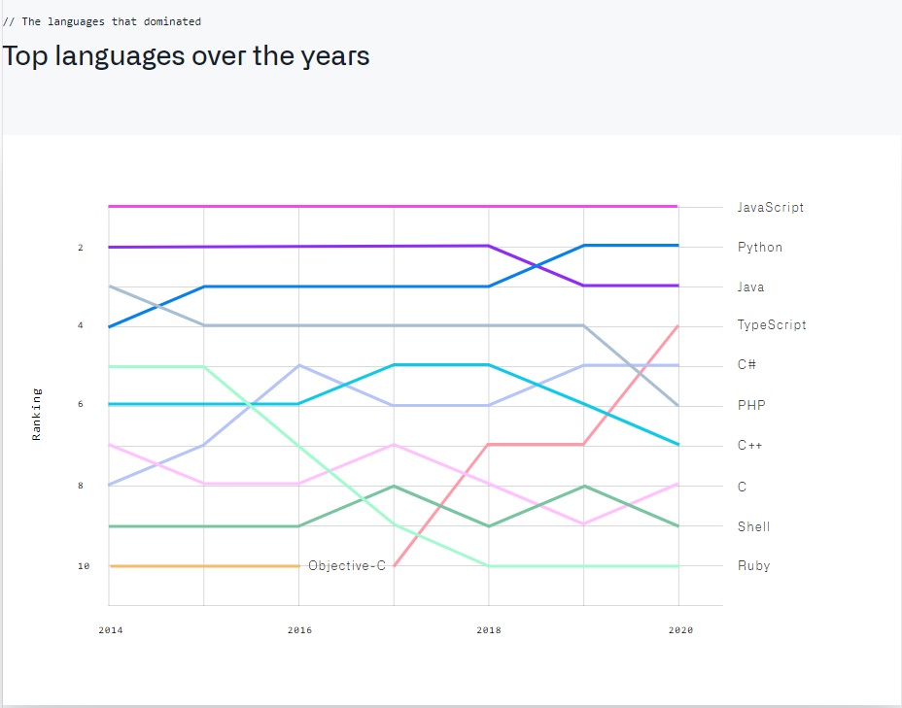The width and height of the screenshot is (902, 708).
Task: Click the rank 6 y-axis tick label
Action: click(81, 404)
